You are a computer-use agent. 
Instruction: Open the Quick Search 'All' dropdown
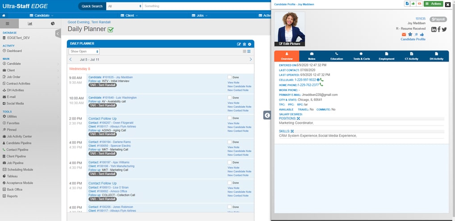coord(124,6)
